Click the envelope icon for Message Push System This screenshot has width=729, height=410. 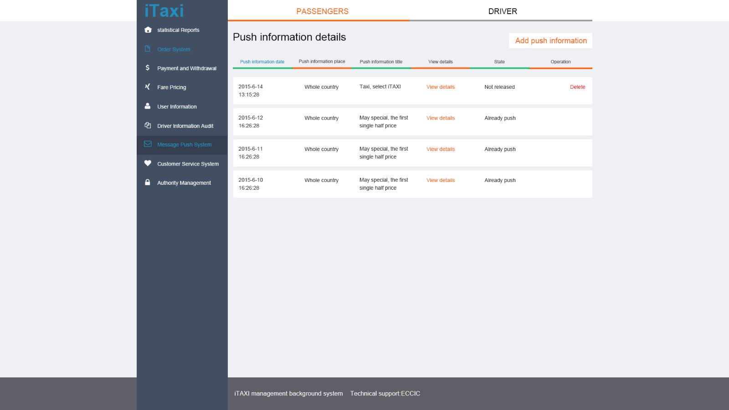click(x=148, y=144)
